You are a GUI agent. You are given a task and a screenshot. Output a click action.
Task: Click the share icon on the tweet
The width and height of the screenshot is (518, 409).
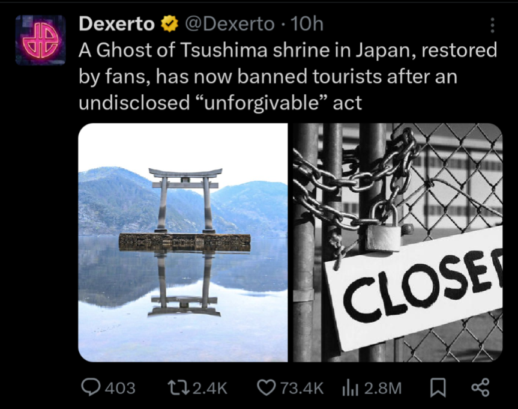(x=480, y=387)
